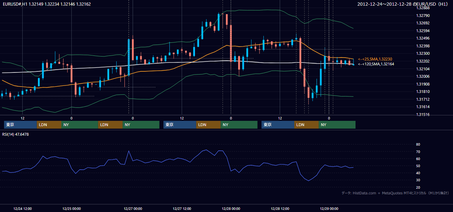Click the RSI level label 80

(418, 145)
